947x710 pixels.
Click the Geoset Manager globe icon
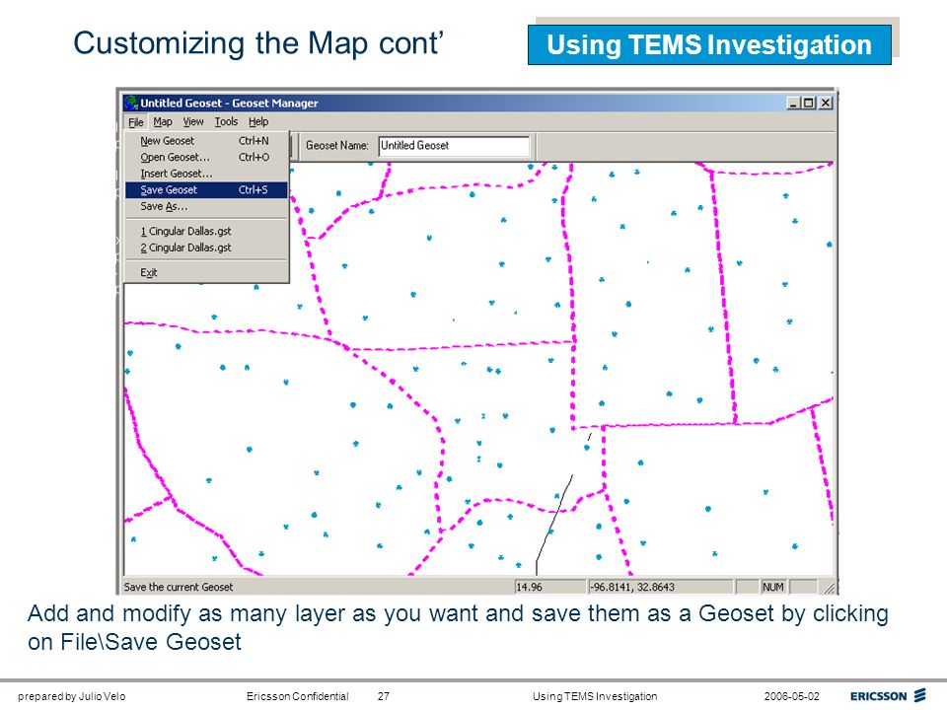[x=131, y=104]
